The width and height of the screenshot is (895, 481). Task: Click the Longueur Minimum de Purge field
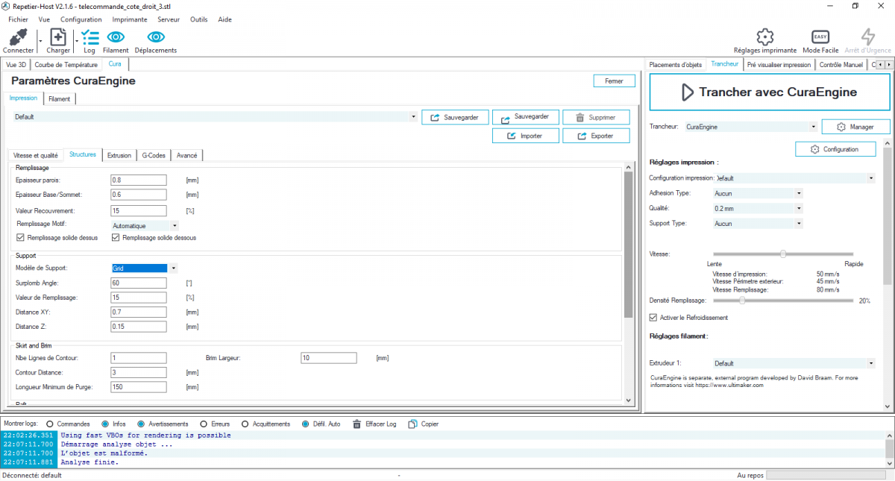click(138, 388)
